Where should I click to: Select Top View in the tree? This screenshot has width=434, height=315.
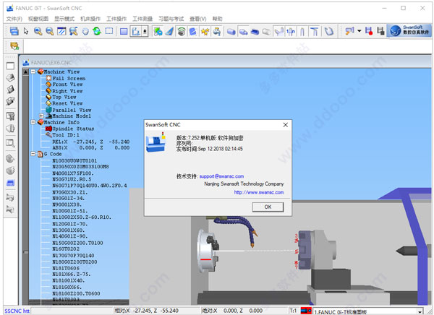(x=64, y=97)
